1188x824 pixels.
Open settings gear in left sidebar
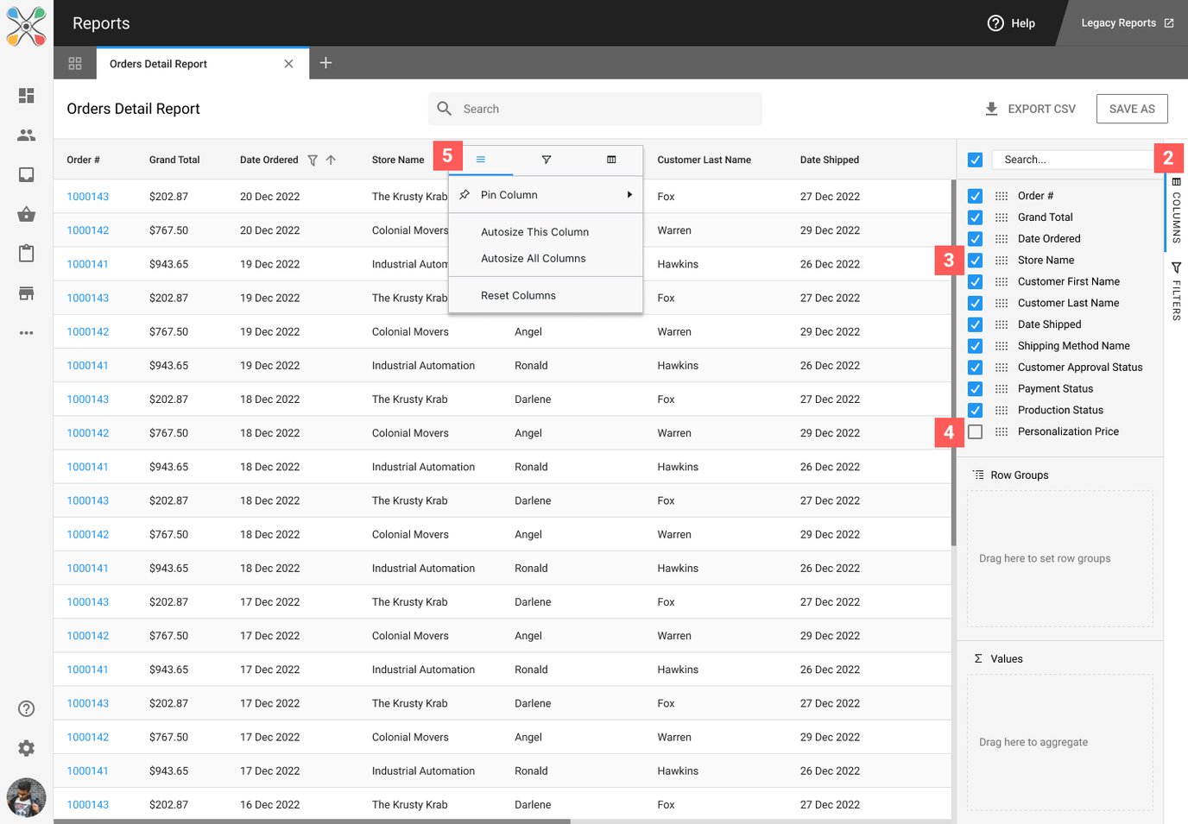26,748
